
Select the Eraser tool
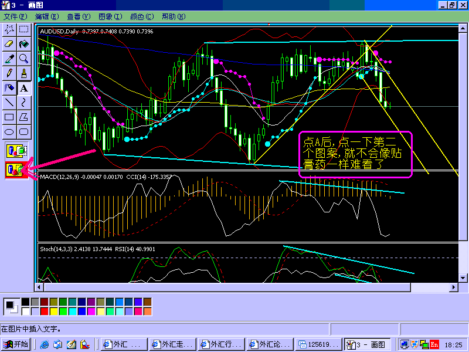click(x=9, y=43)
